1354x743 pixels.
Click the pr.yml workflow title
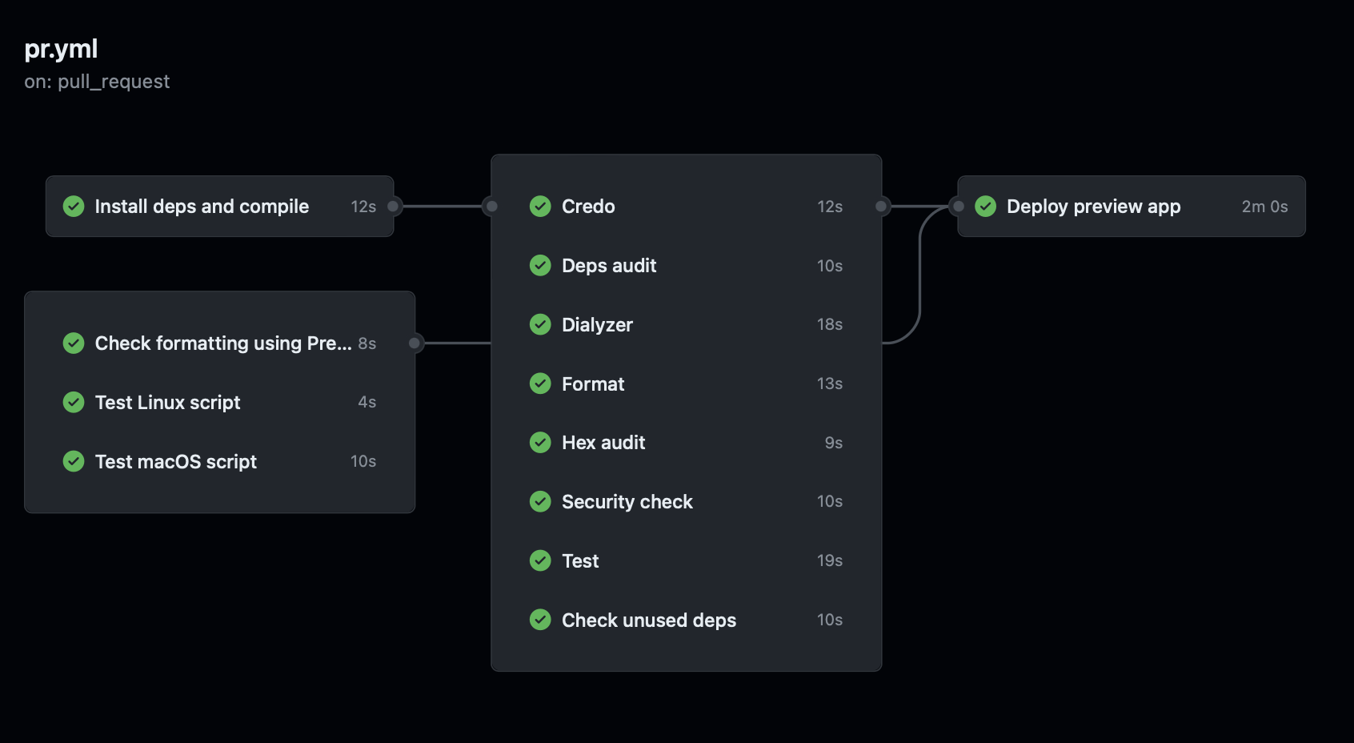(61, 49)
